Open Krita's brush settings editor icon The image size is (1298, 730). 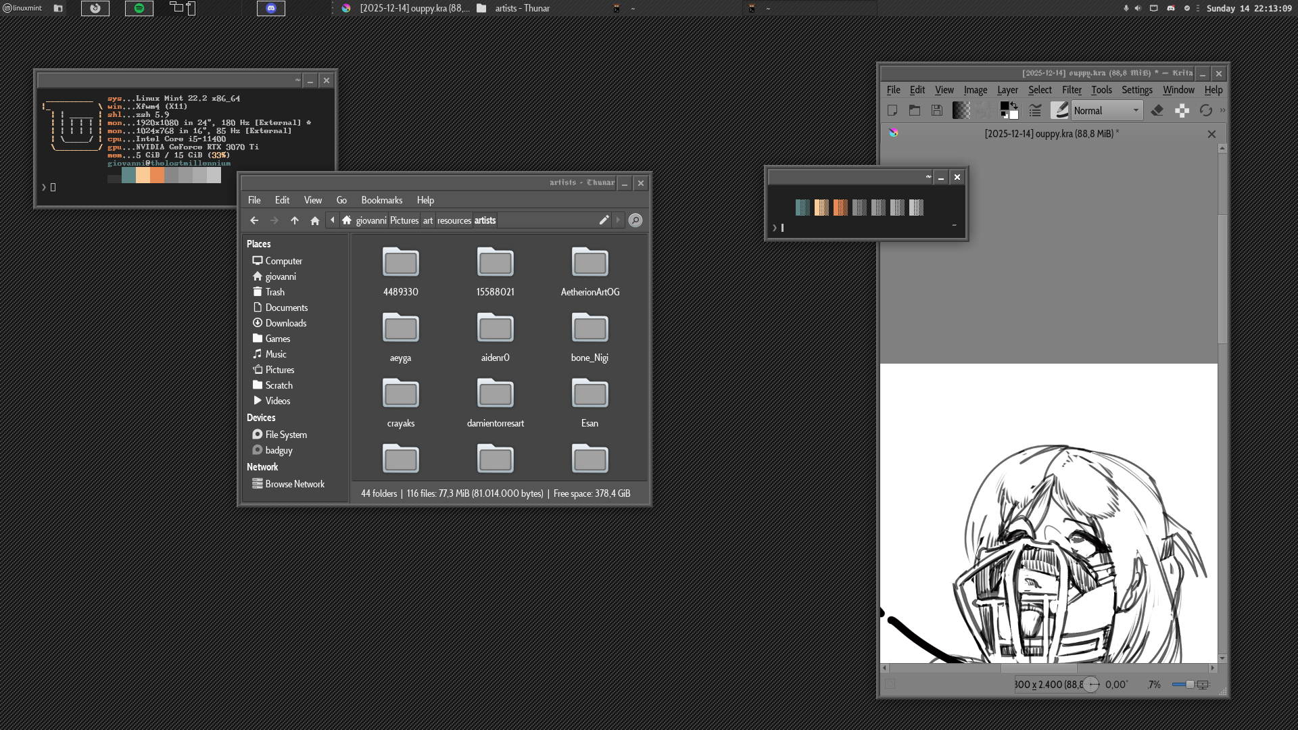(x=1035, y=110)
